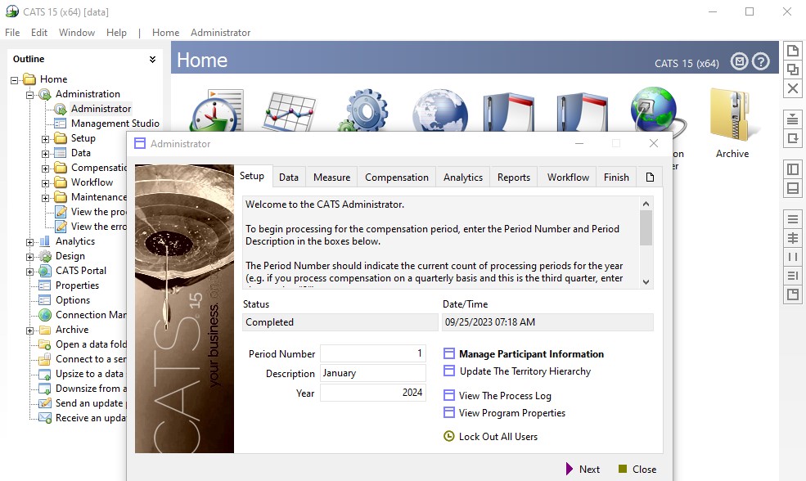Click the Next button in Administrator dialog
Screen dimensions: 806x481
click(x=583, y=470)
